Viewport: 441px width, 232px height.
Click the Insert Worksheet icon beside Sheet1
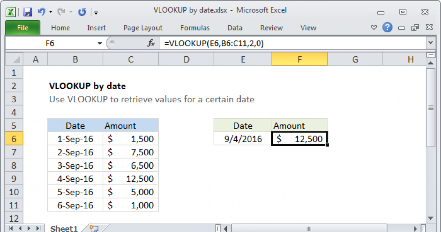(94, 228)
